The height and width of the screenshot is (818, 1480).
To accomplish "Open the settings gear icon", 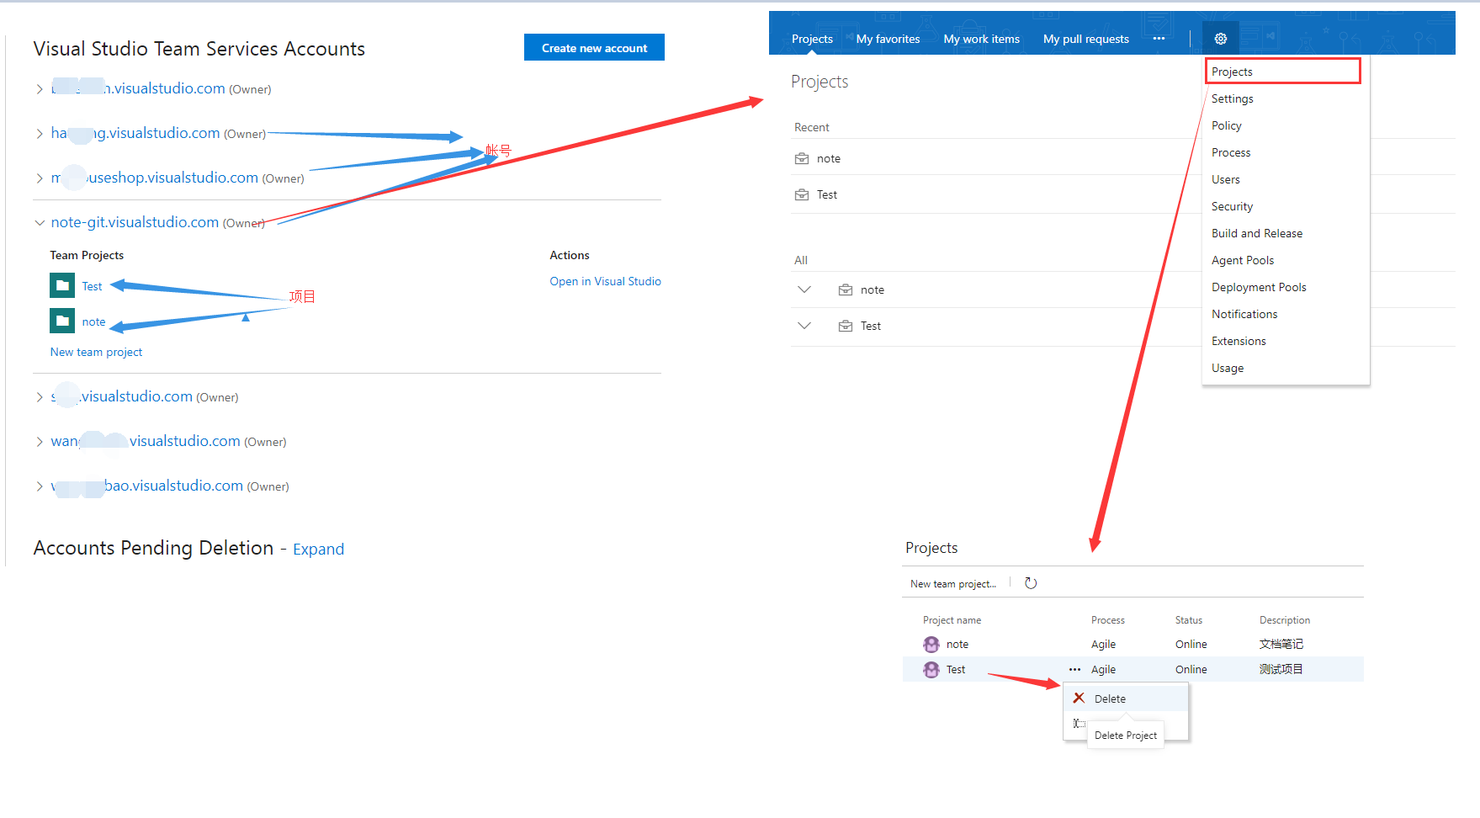I will click(1221, 39).
